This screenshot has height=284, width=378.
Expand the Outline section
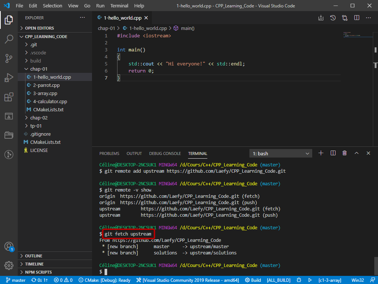point(55,256)
